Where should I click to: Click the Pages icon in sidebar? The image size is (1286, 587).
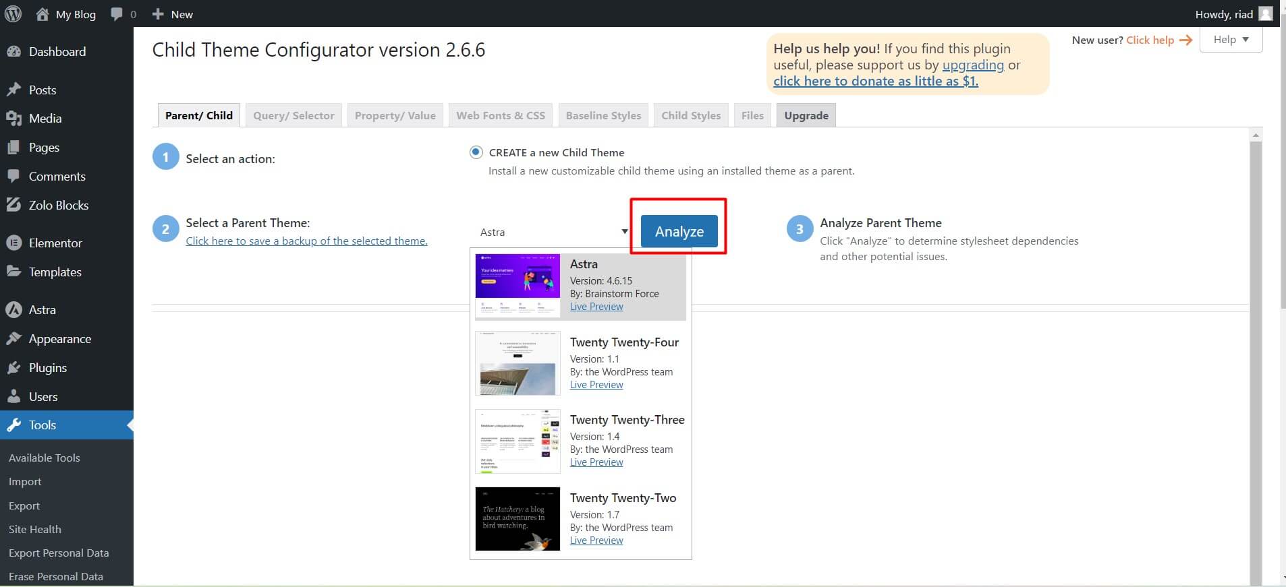(13, 148)
